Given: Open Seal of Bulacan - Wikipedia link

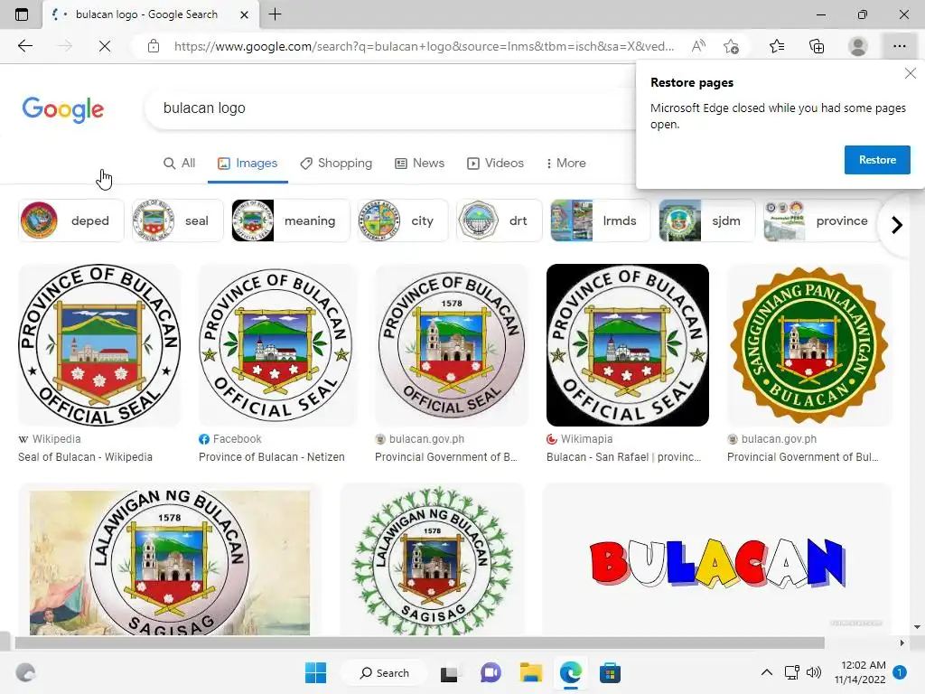Looking at the screenshot, I should 85,456.
